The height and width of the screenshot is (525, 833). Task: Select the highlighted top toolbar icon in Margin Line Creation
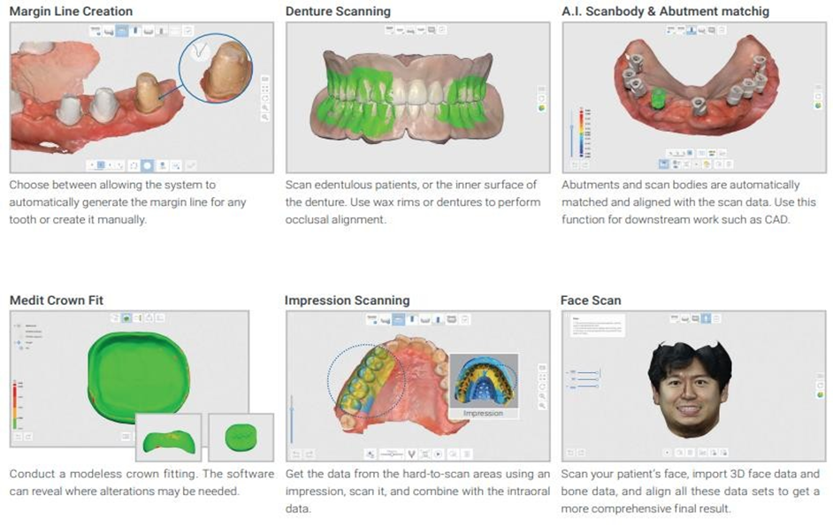click(123, 31)
